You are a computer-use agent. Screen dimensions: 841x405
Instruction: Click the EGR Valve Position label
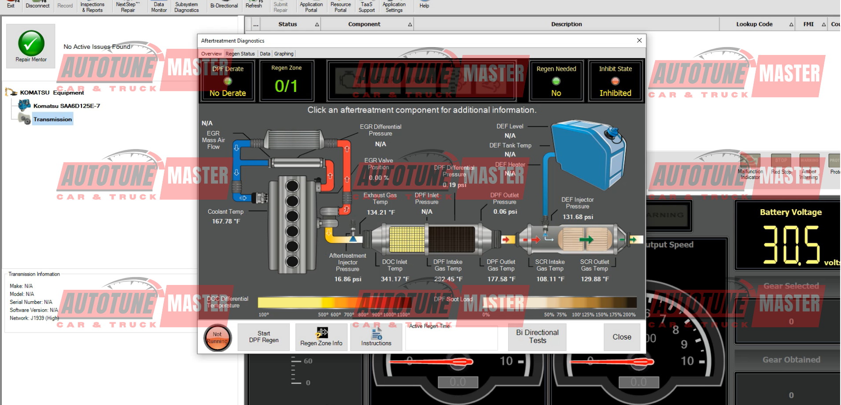click(x=379, y=164)
